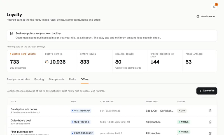
Task: Switch to the Ready-made rules tab
Action: 18,79
